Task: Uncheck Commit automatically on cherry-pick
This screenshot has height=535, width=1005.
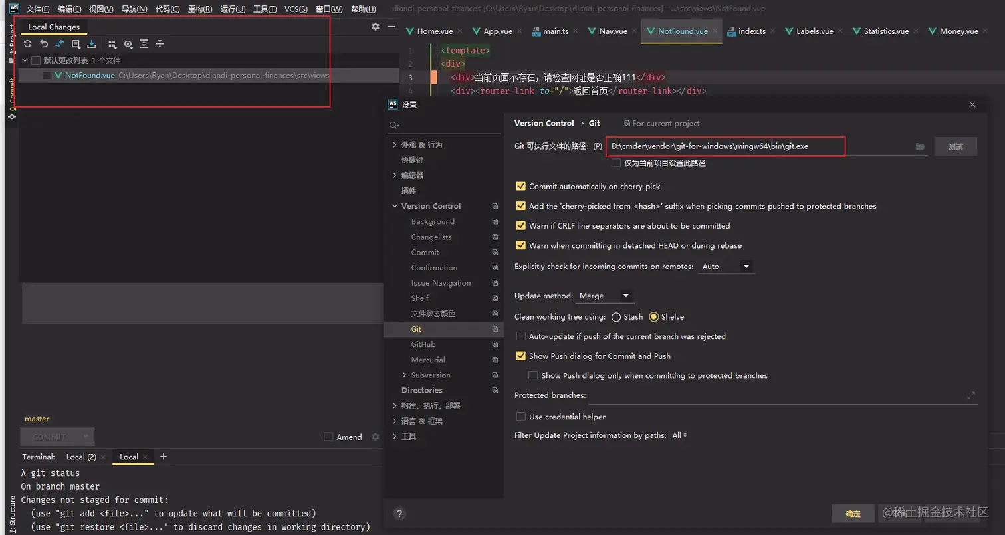Action: point(520,187)
